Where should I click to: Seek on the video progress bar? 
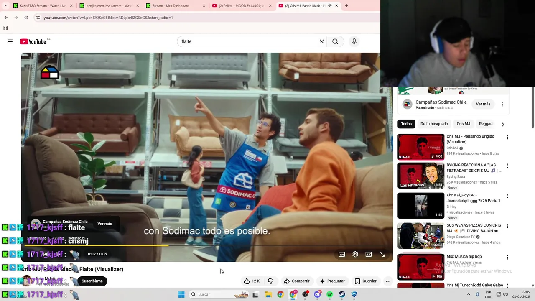tap(207, 245)
